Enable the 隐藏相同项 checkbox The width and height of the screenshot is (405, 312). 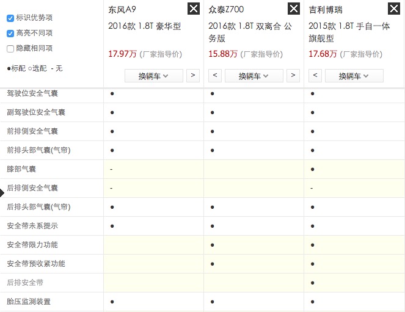(10, 49)
